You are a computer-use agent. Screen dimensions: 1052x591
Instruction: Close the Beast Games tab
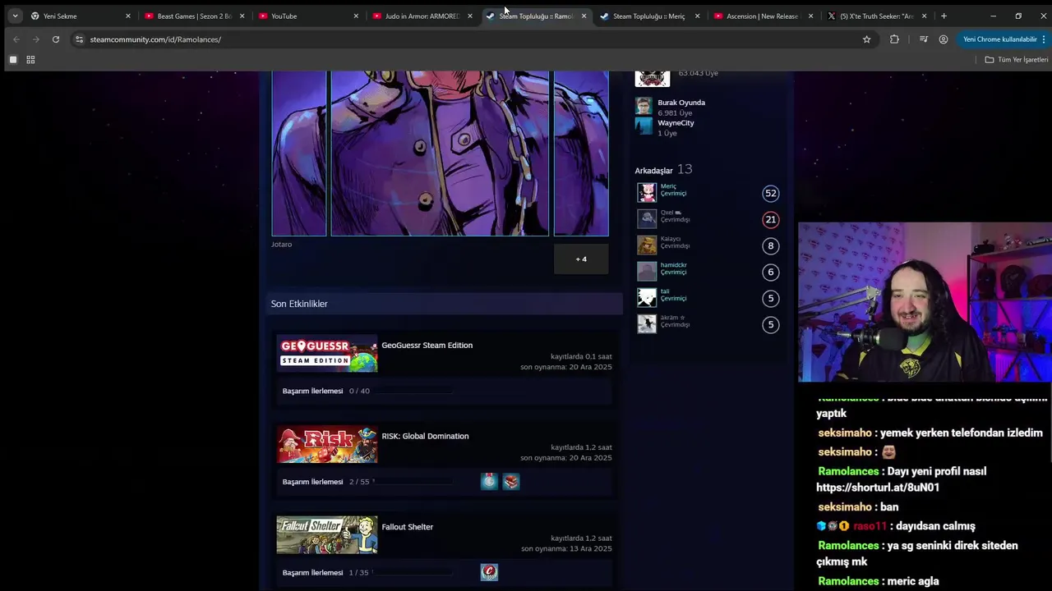pos(242,16)
